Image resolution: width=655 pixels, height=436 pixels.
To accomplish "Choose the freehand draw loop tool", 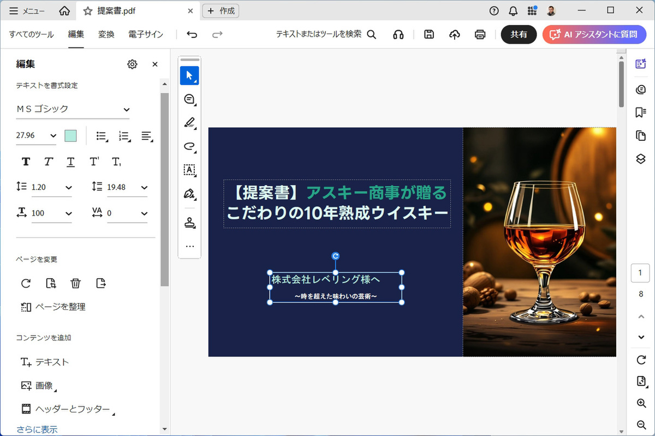I will coord(189,146).
